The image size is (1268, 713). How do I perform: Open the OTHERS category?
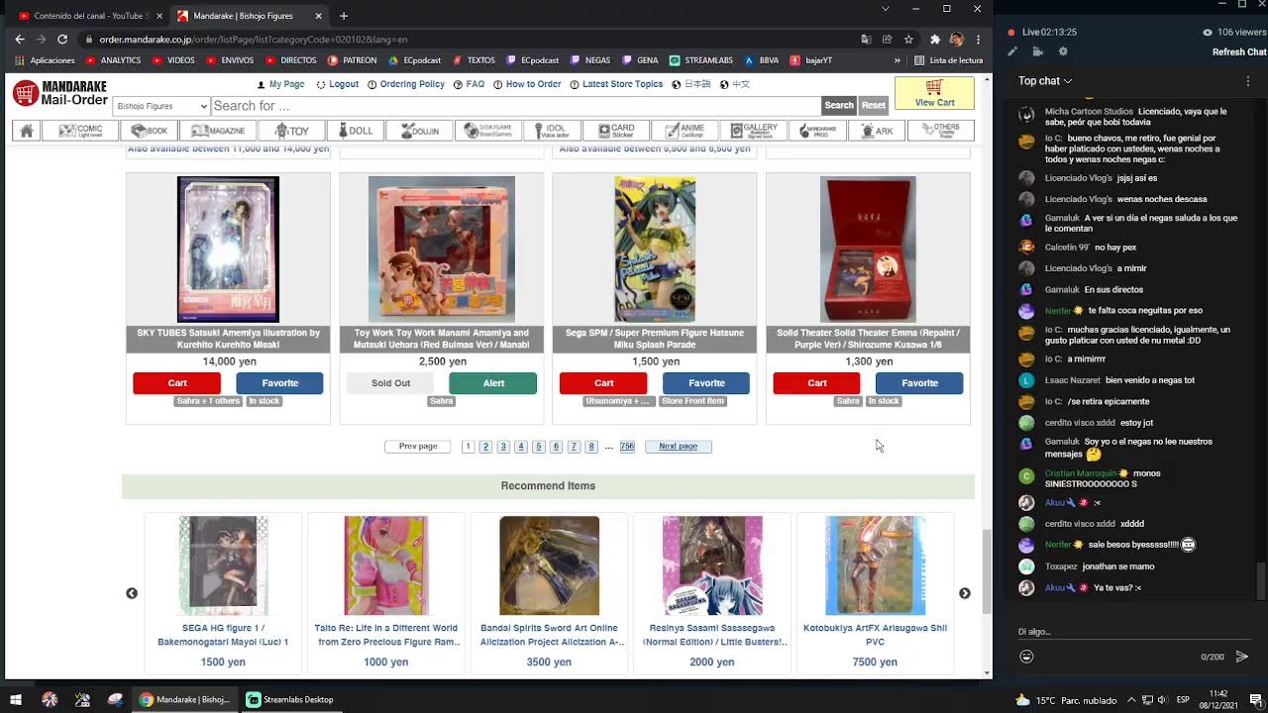940,131
